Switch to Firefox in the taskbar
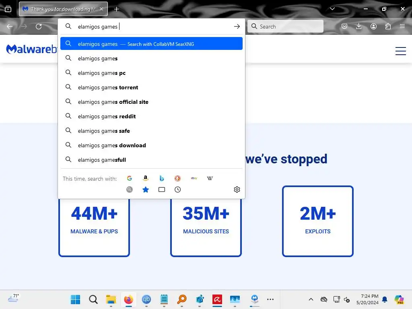 [x=128, y=299]
